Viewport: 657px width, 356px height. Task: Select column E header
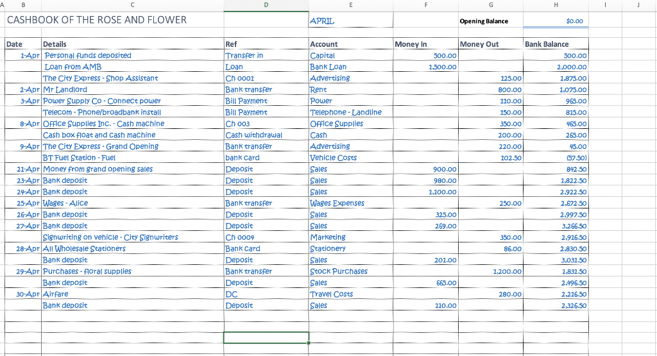click(x=351, y=5)
